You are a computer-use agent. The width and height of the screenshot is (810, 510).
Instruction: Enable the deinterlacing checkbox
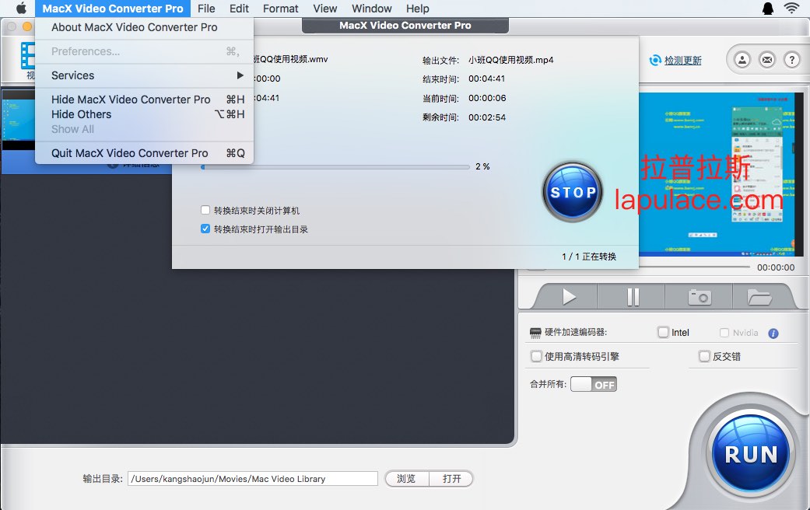coord(704,356)
